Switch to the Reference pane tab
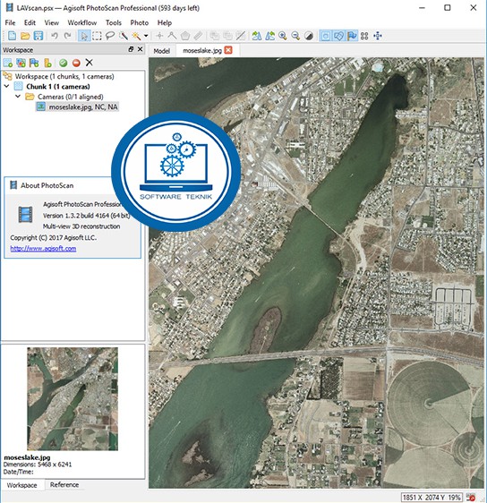487x503 pixels. click(64, 485)
